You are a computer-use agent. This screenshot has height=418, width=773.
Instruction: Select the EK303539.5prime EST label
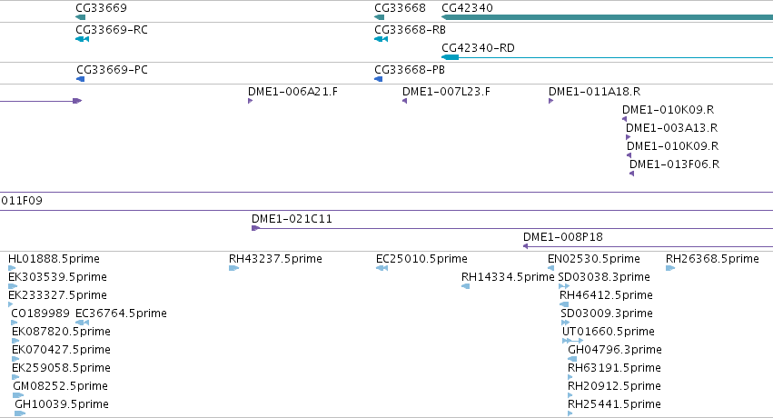(57, 277)
